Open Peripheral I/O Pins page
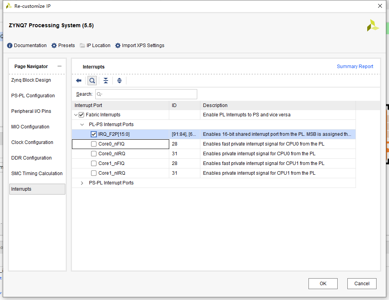 (x=31, y=111)
